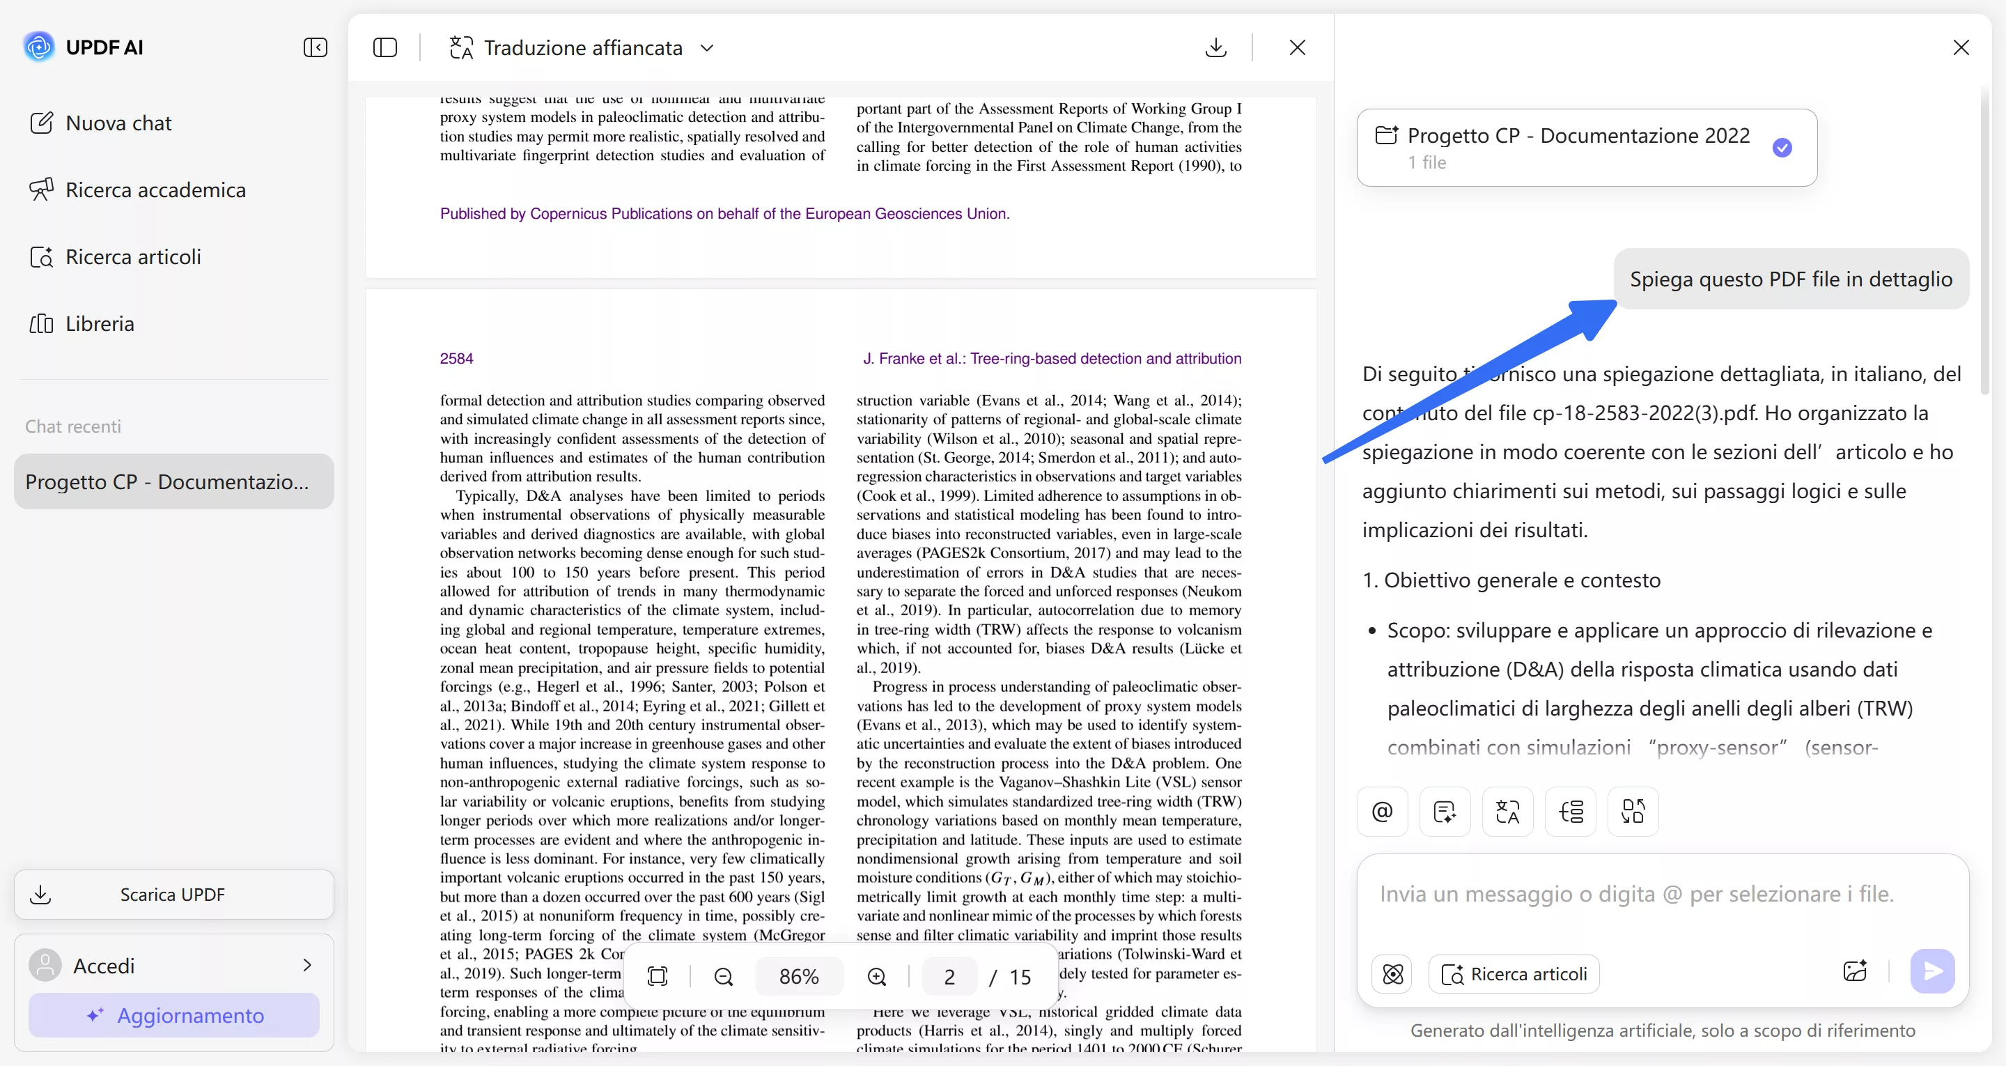
Task: Click the translate icon above message box
Action: coord(1507,812)
